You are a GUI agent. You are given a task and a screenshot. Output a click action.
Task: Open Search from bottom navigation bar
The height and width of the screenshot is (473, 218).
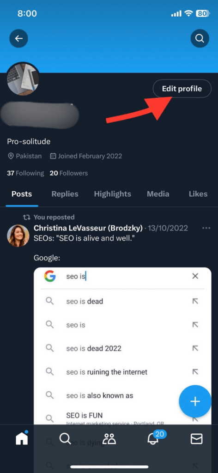click(x=65, y=438)
